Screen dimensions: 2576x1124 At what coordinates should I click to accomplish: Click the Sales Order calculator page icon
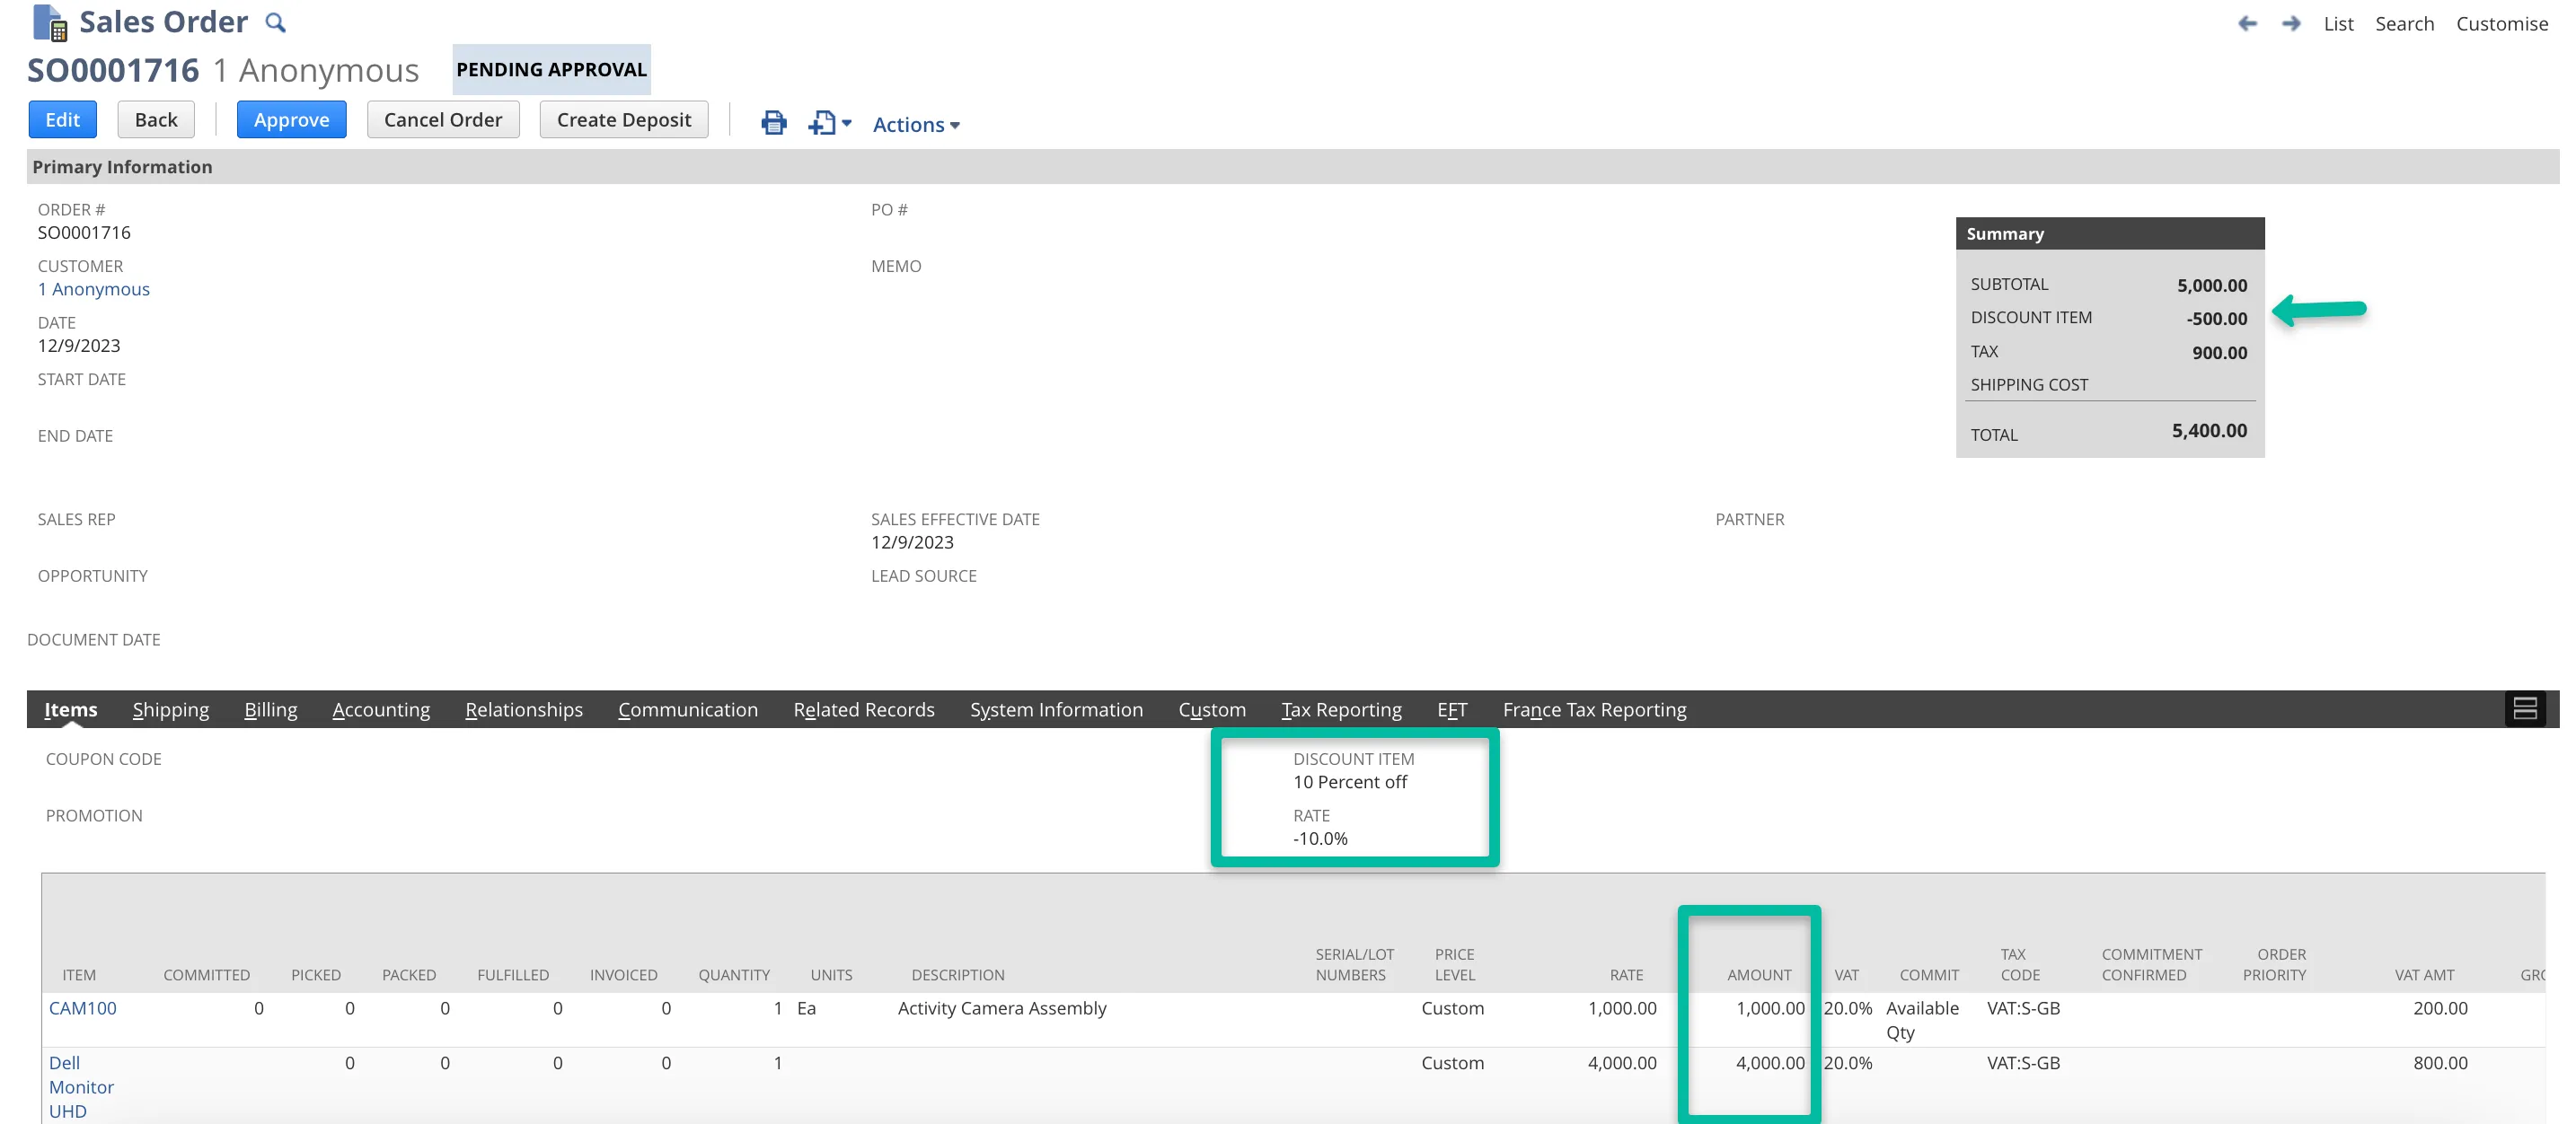tap(49, 22)
